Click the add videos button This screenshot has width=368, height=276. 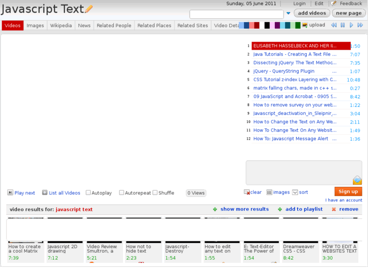312,13
